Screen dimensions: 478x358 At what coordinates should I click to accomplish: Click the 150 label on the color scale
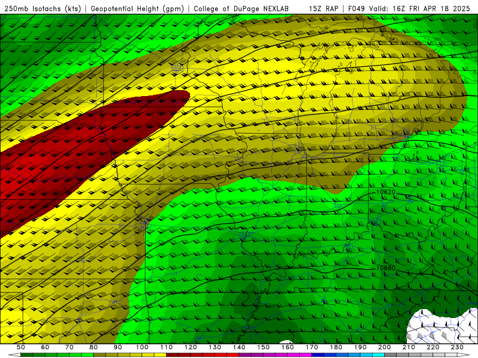(263, 347)
